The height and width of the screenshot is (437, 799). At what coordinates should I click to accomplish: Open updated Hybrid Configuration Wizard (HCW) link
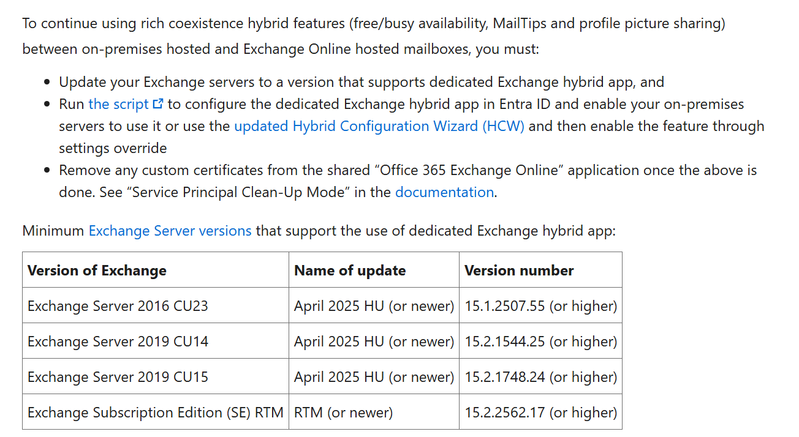(x=379, y=126)
